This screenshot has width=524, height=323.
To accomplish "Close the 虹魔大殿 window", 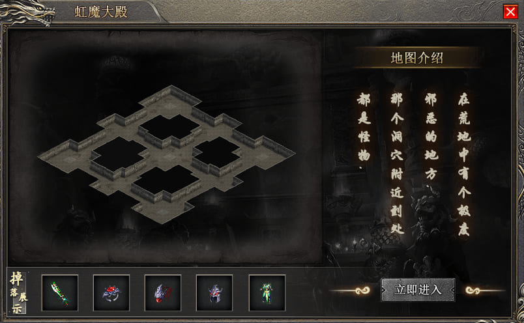I will point(510,12).
